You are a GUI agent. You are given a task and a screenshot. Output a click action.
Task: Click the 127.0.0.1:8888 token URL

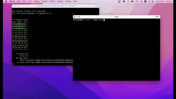pos(46,62)
